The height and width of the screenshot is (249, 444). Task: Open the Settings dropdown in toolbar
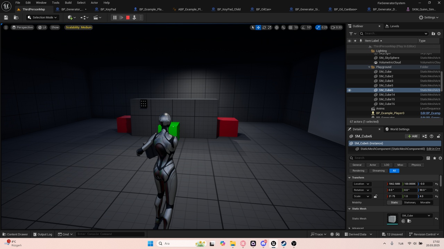pos(429,17)
